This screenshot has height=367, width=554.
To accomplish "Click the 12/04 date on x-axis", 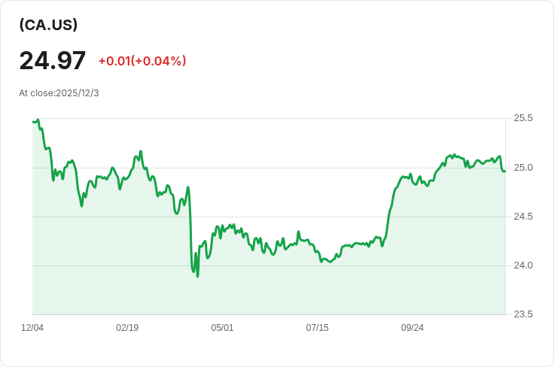I will point(32,328).
